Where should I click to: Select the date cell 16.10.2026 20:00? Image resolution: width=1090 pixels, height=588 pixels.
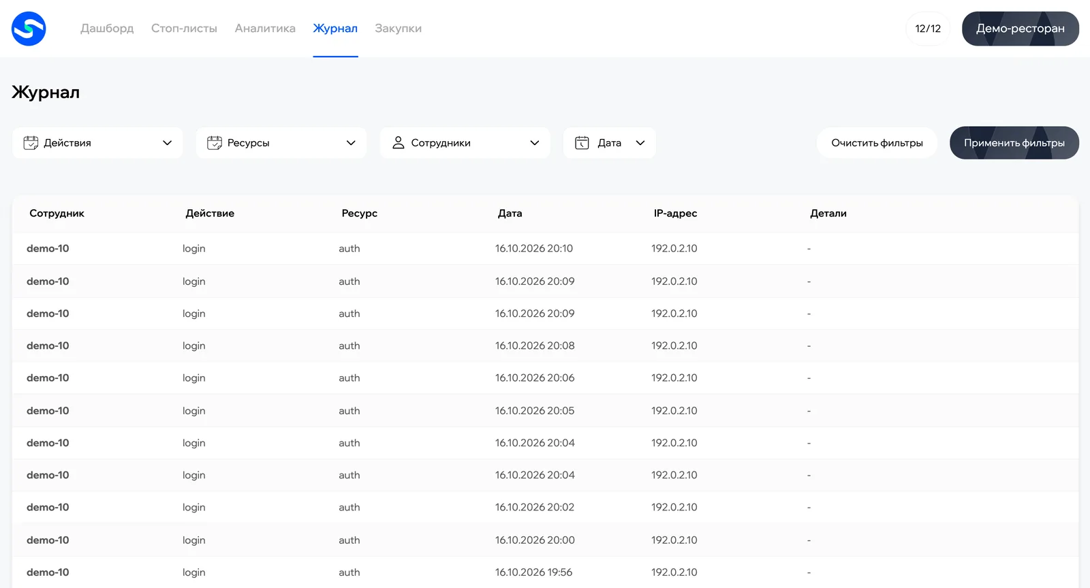pyautogui.click(x=535, y=540)
